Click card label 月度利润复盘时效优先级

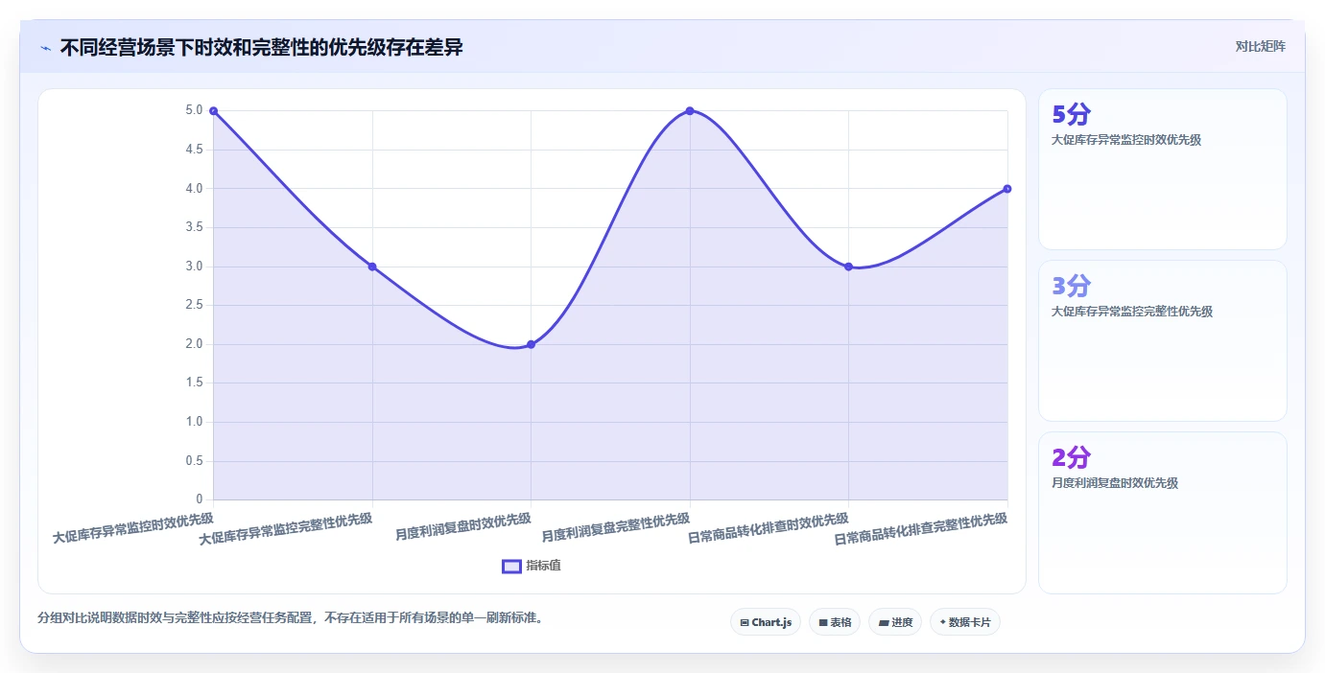pyautogui.click(x=1115, y=483)
